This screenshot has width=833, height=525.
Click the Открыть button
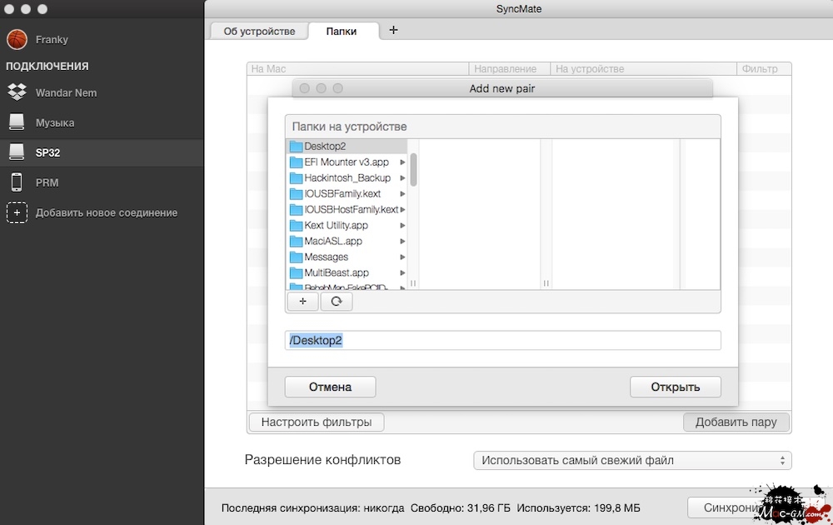point(675,387)
